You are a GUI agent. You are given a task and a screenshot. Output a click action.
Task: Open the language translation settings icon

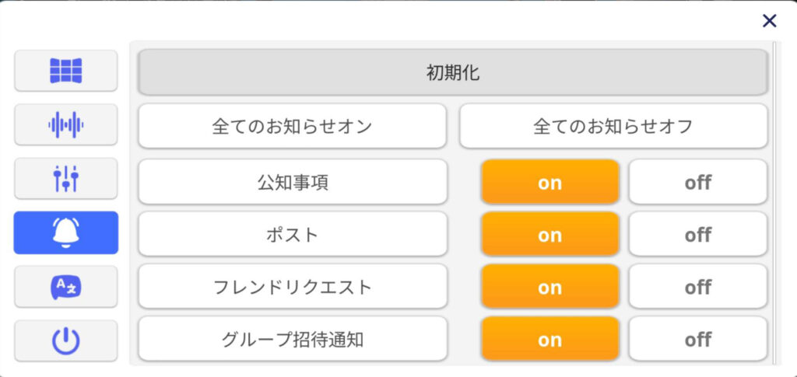click(x=65, y=287)
